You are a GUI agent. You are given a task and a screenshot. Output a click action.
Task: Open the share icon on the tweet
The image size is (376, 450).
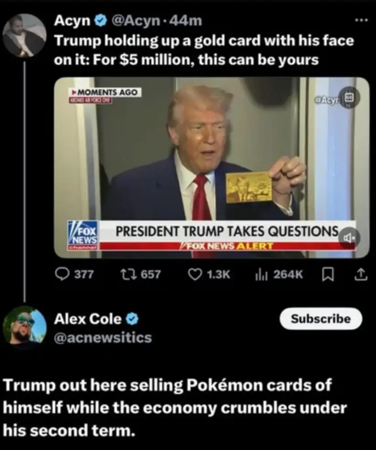361,274
